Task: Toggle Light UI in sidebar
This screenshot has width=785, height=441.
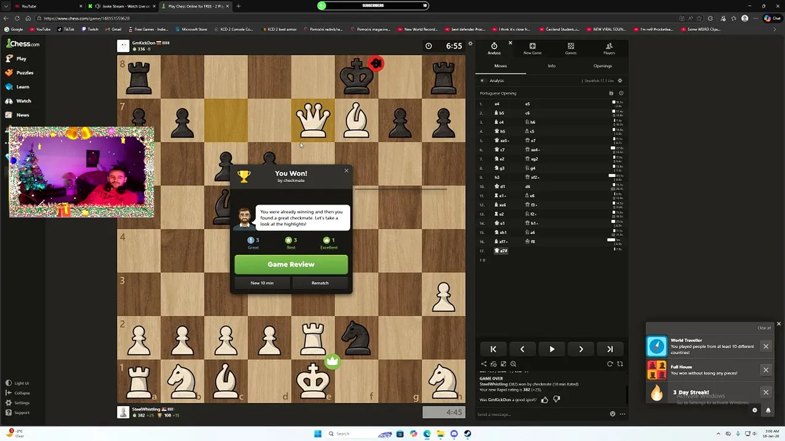Action: [x=17, y=383]
